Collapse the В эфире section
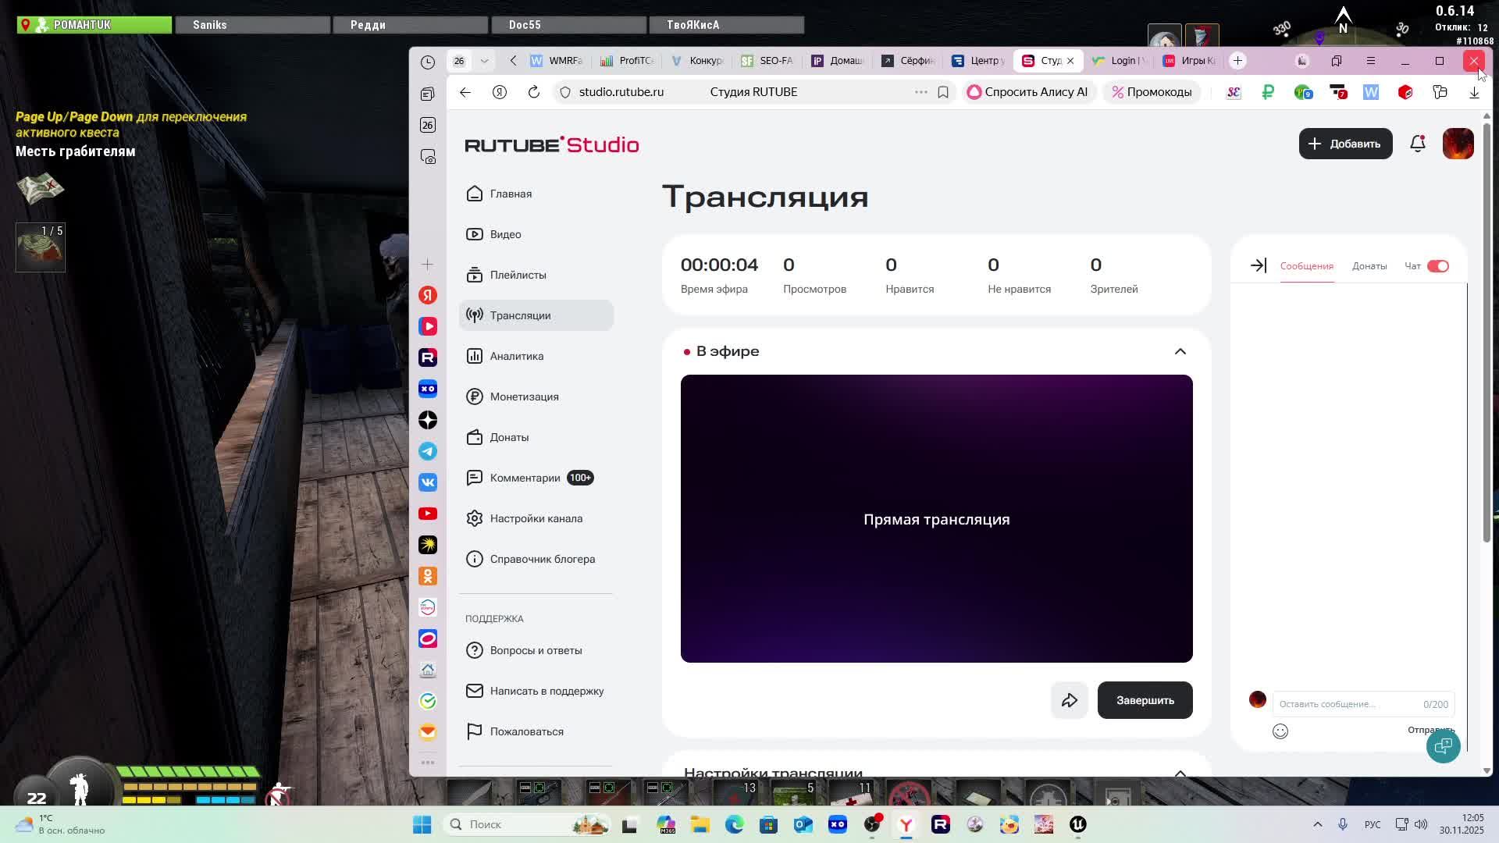This screenshot has height=843, width=1499. pos(1180,350)
